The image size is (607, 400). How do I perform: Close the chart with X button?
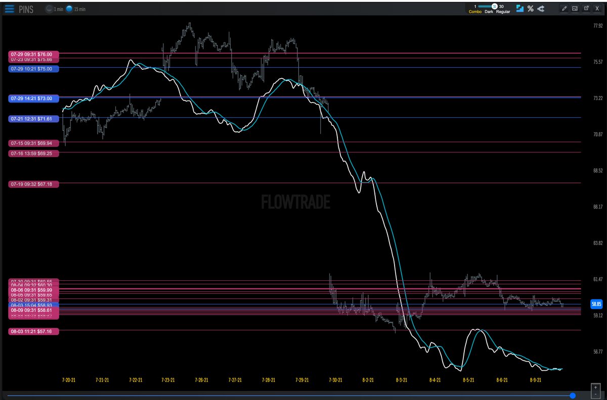click(597, 8)
